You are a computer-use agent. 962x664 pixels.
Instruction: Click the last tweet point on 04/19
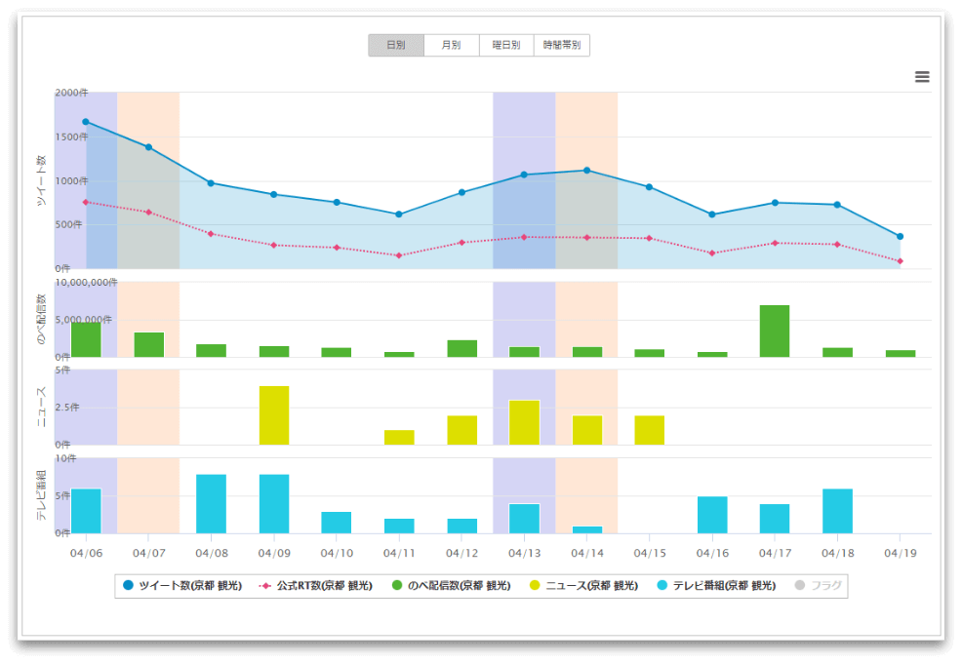[900, 236]
